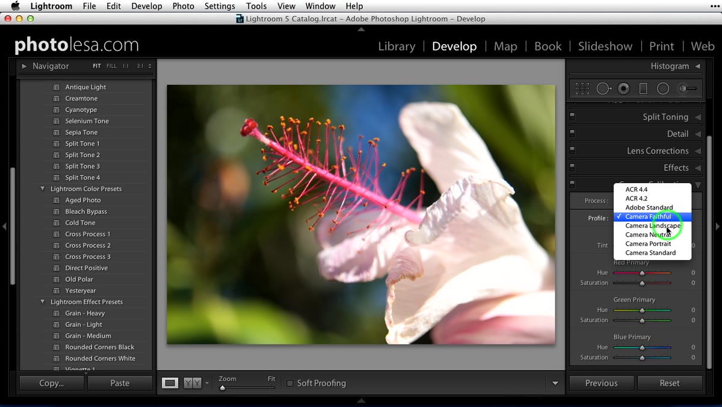Open the toolbar content dropdown arrow
The image size is (722, 407).
tap(555, 384)
